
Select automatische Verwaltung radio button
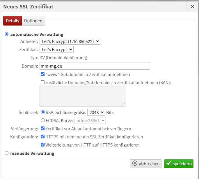7,34
